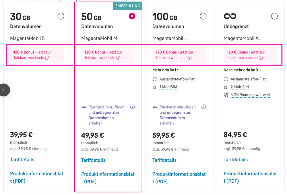Select the 30 GB MagentaMobil S tariff radio button
The width and height of the screenshot is (287, 195).
(61, 16)
